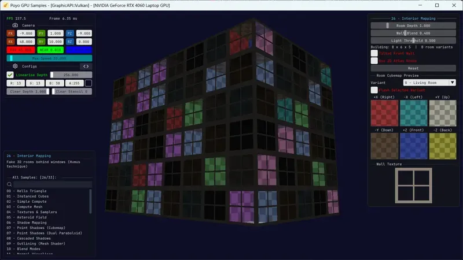Click the PZ position label
This screenshot has width=463, height=260.
69,34
